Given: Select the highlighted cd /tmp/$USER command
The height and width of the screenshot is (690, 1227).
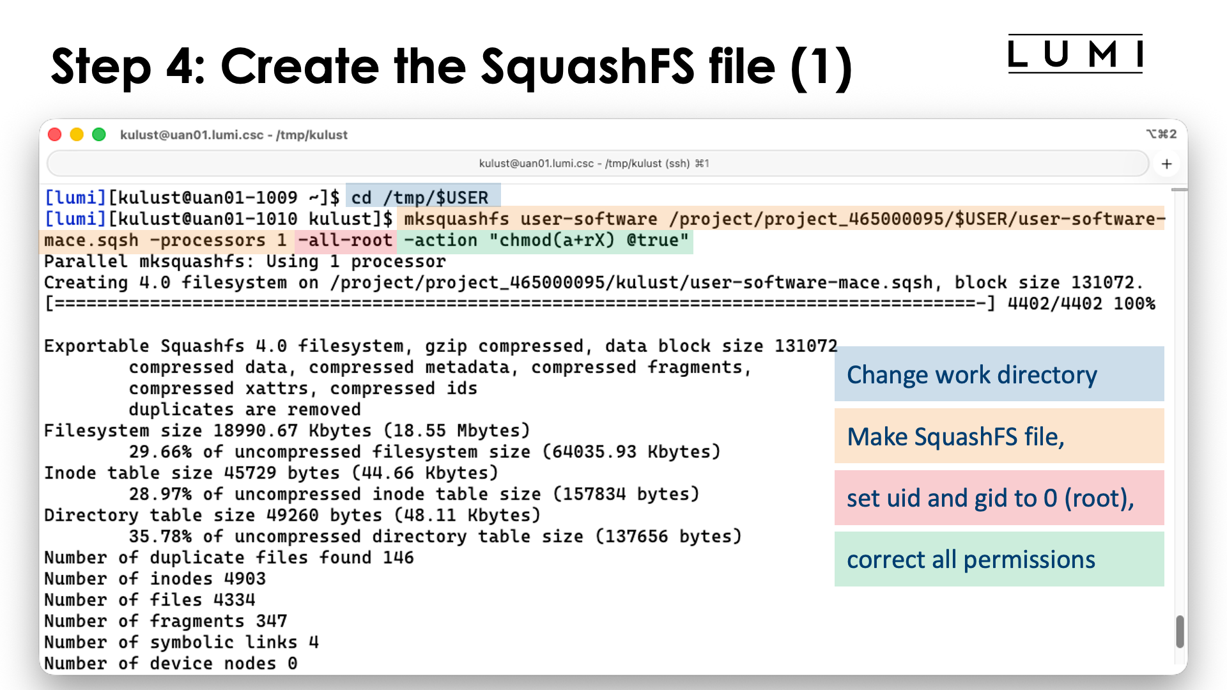Looking at the screenshot, I should click(422, 197).
